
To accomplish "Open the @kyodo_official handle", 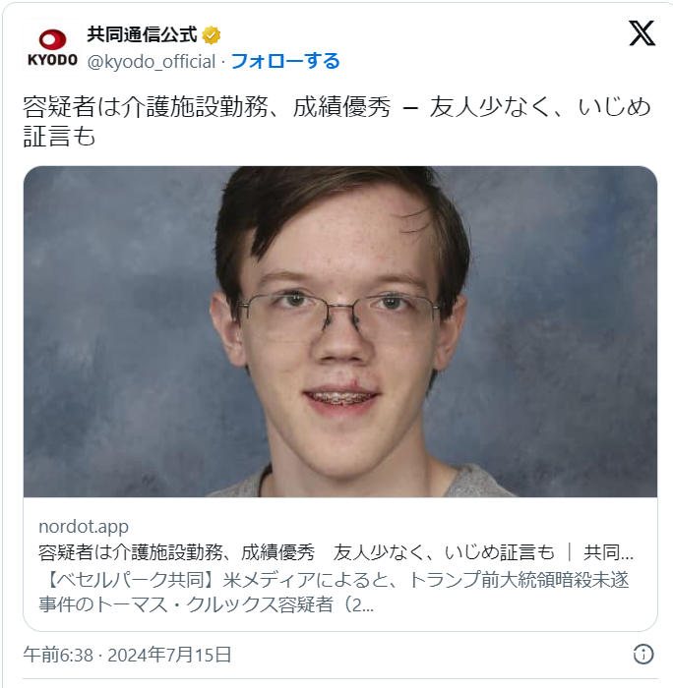I will coord(152,61).
